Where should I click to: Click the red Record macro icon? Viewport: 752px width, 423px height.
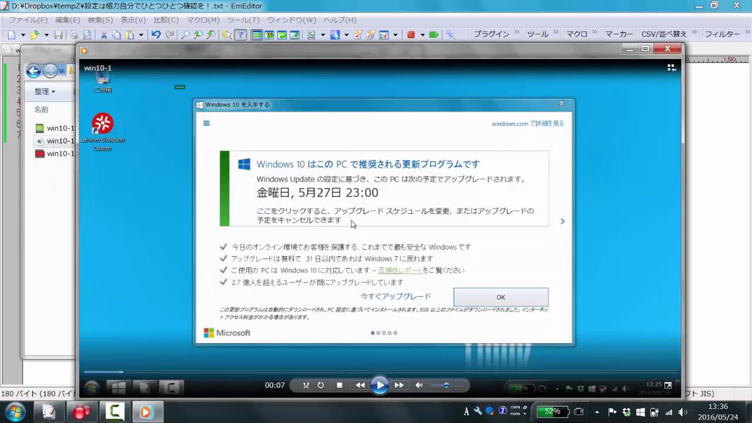click(411, 35)
